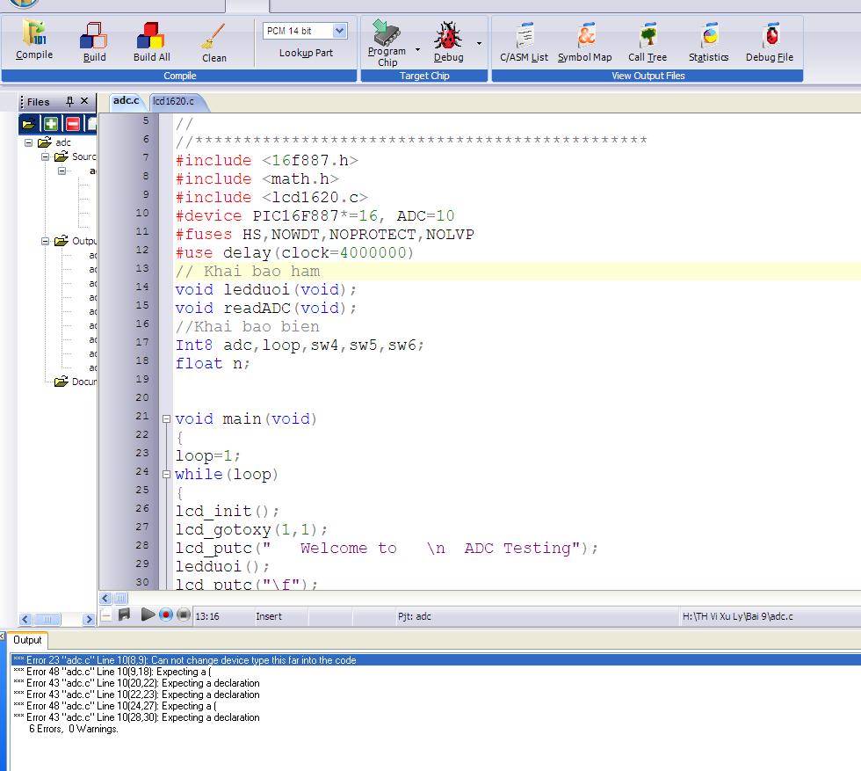Select the Output tab in bottom pane
This screenshot has height=771, width=861.
click(x=27, y=640)
